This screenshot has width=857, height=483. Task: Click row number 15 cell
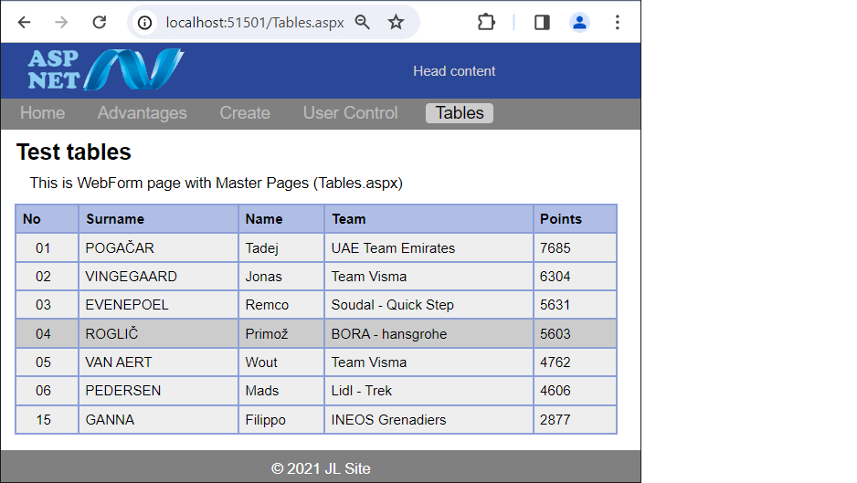[47, 420]
